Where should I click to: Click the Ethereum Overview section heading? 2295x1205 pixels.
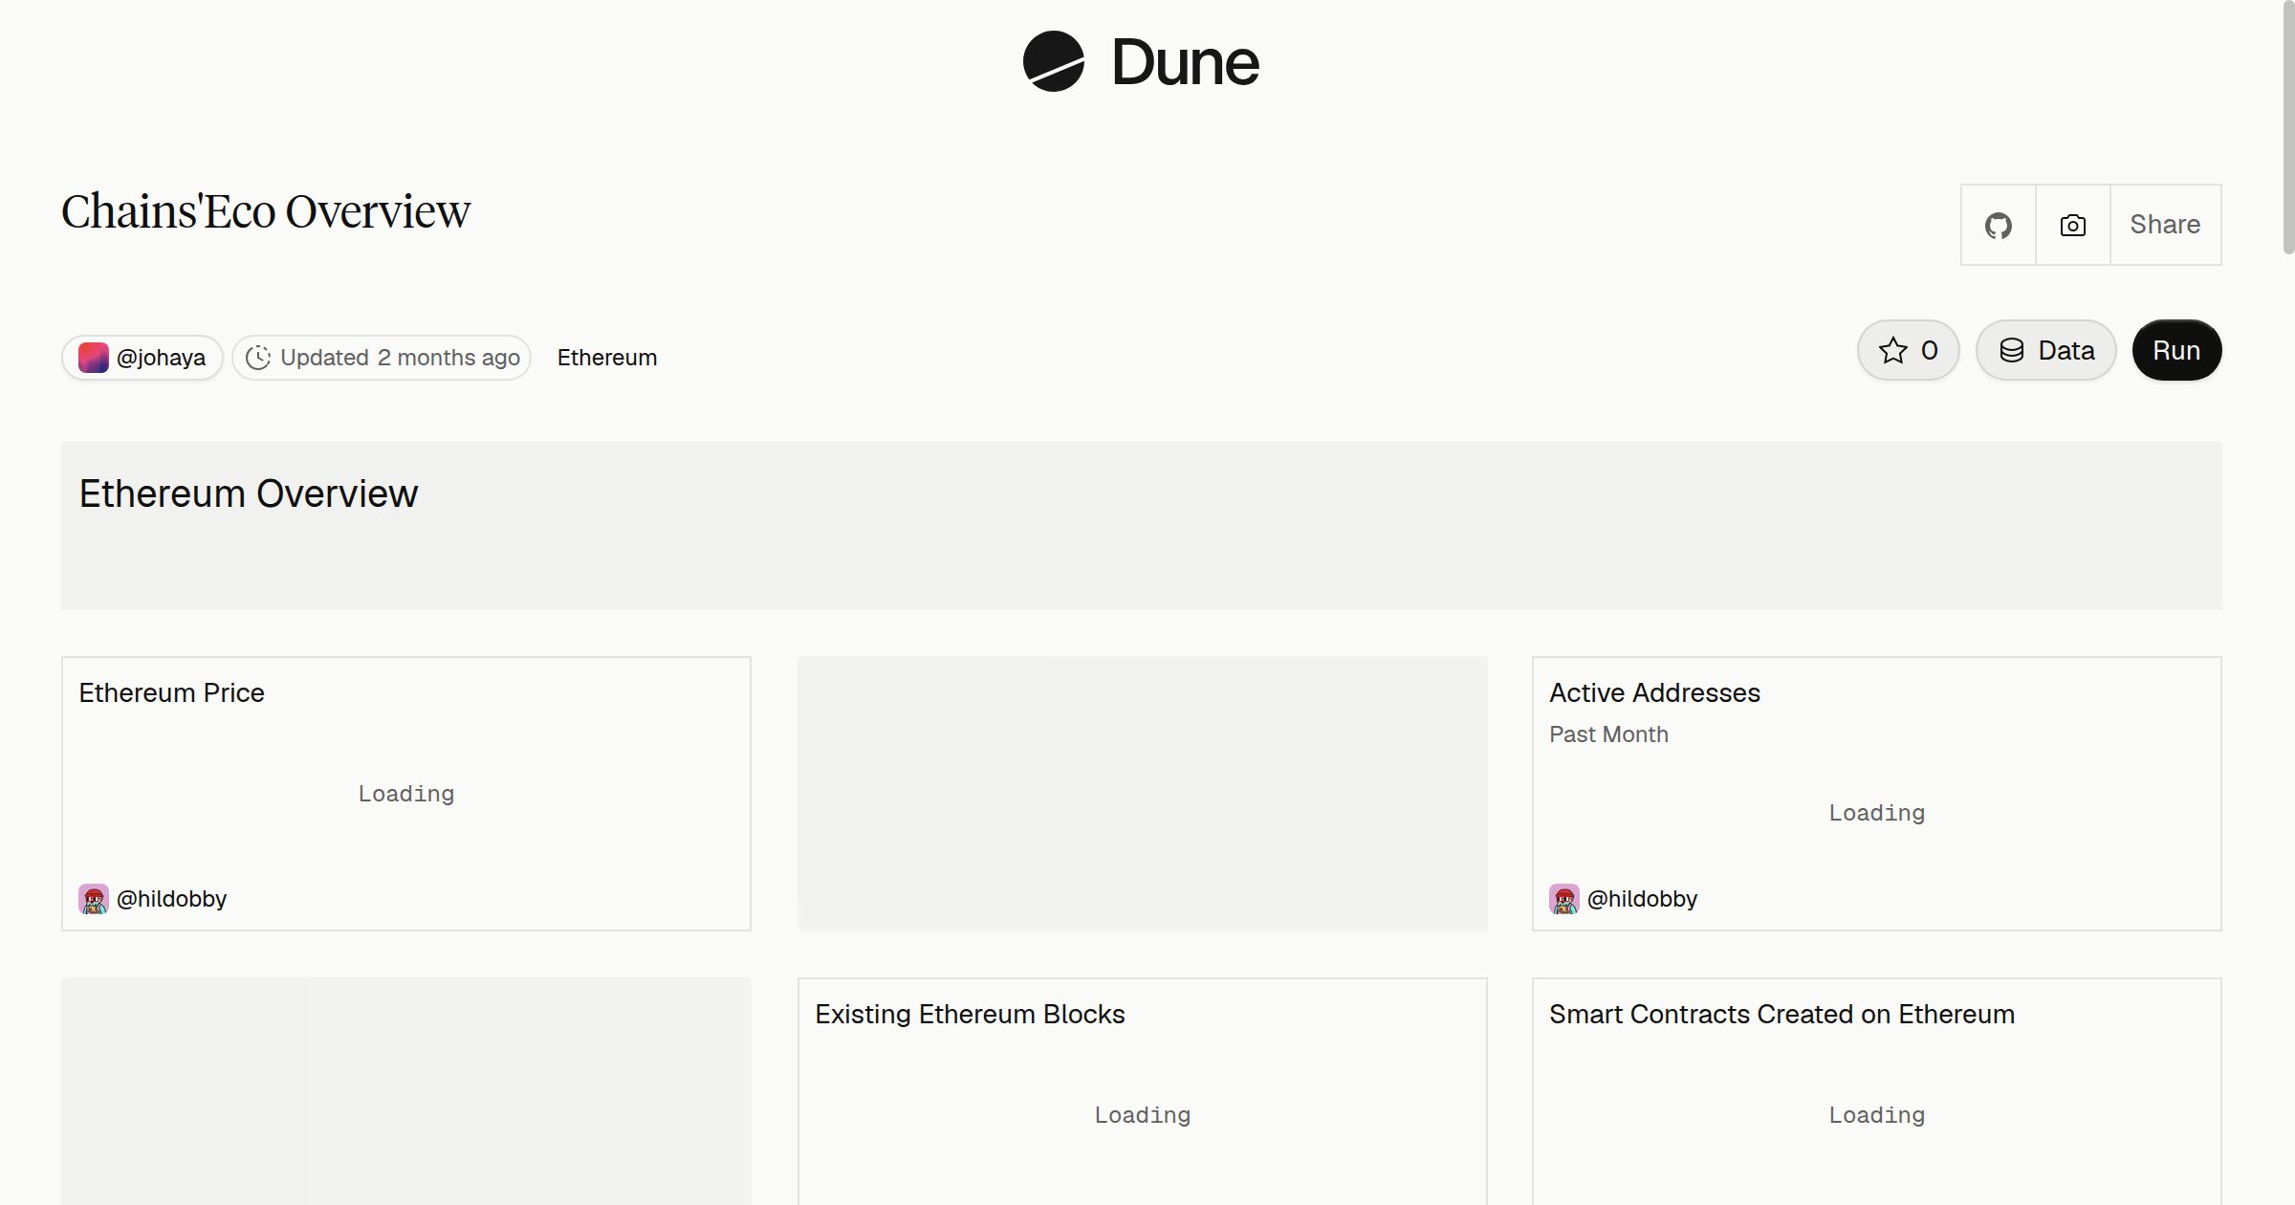click(x=249, y=493)
